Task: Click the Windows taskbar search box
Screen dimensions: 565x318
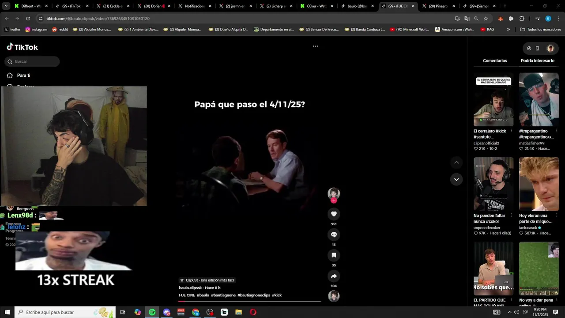Action: tap(65, 312)
